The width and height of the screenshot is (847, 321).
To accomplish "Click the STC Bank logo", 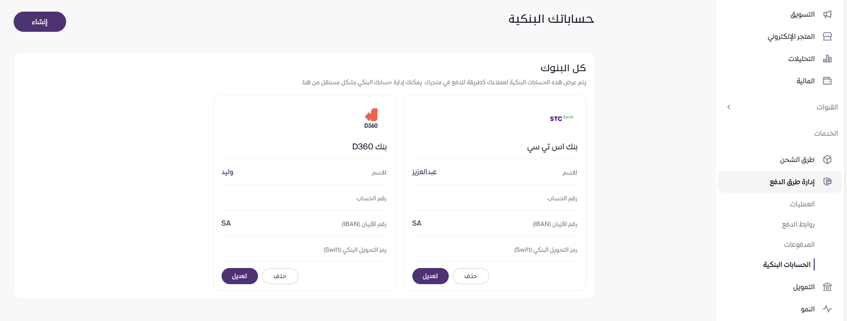I will tap(561, 118).
